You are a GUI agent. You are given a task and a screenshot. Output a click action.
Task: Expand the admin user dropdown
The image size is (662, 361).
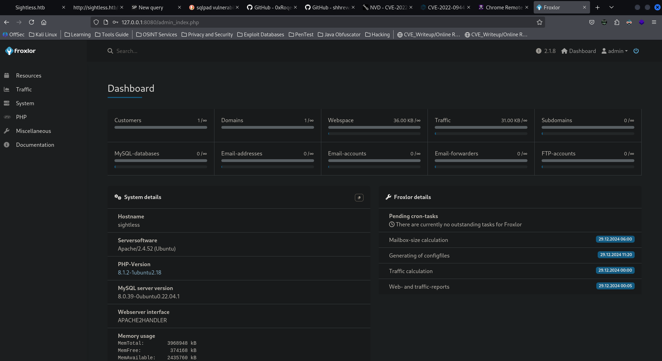[x=615, y=51]
